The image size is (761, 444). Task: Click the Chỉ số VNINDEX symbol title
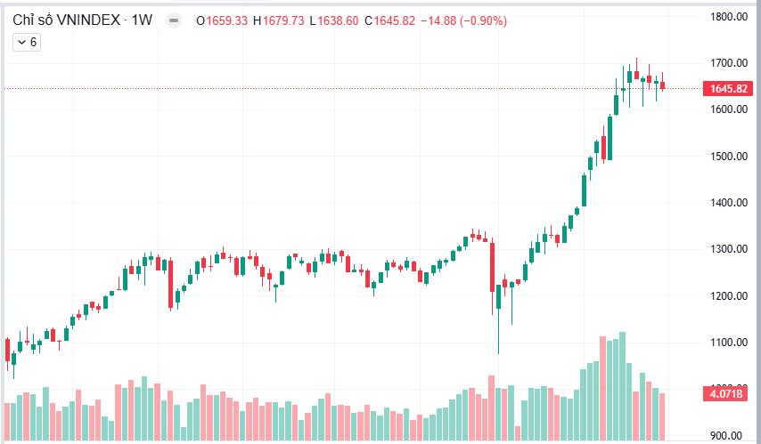67,20
